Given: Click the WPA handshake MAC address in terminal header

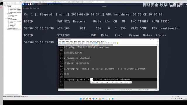Looking at the screenshot, I should [147, 14].
